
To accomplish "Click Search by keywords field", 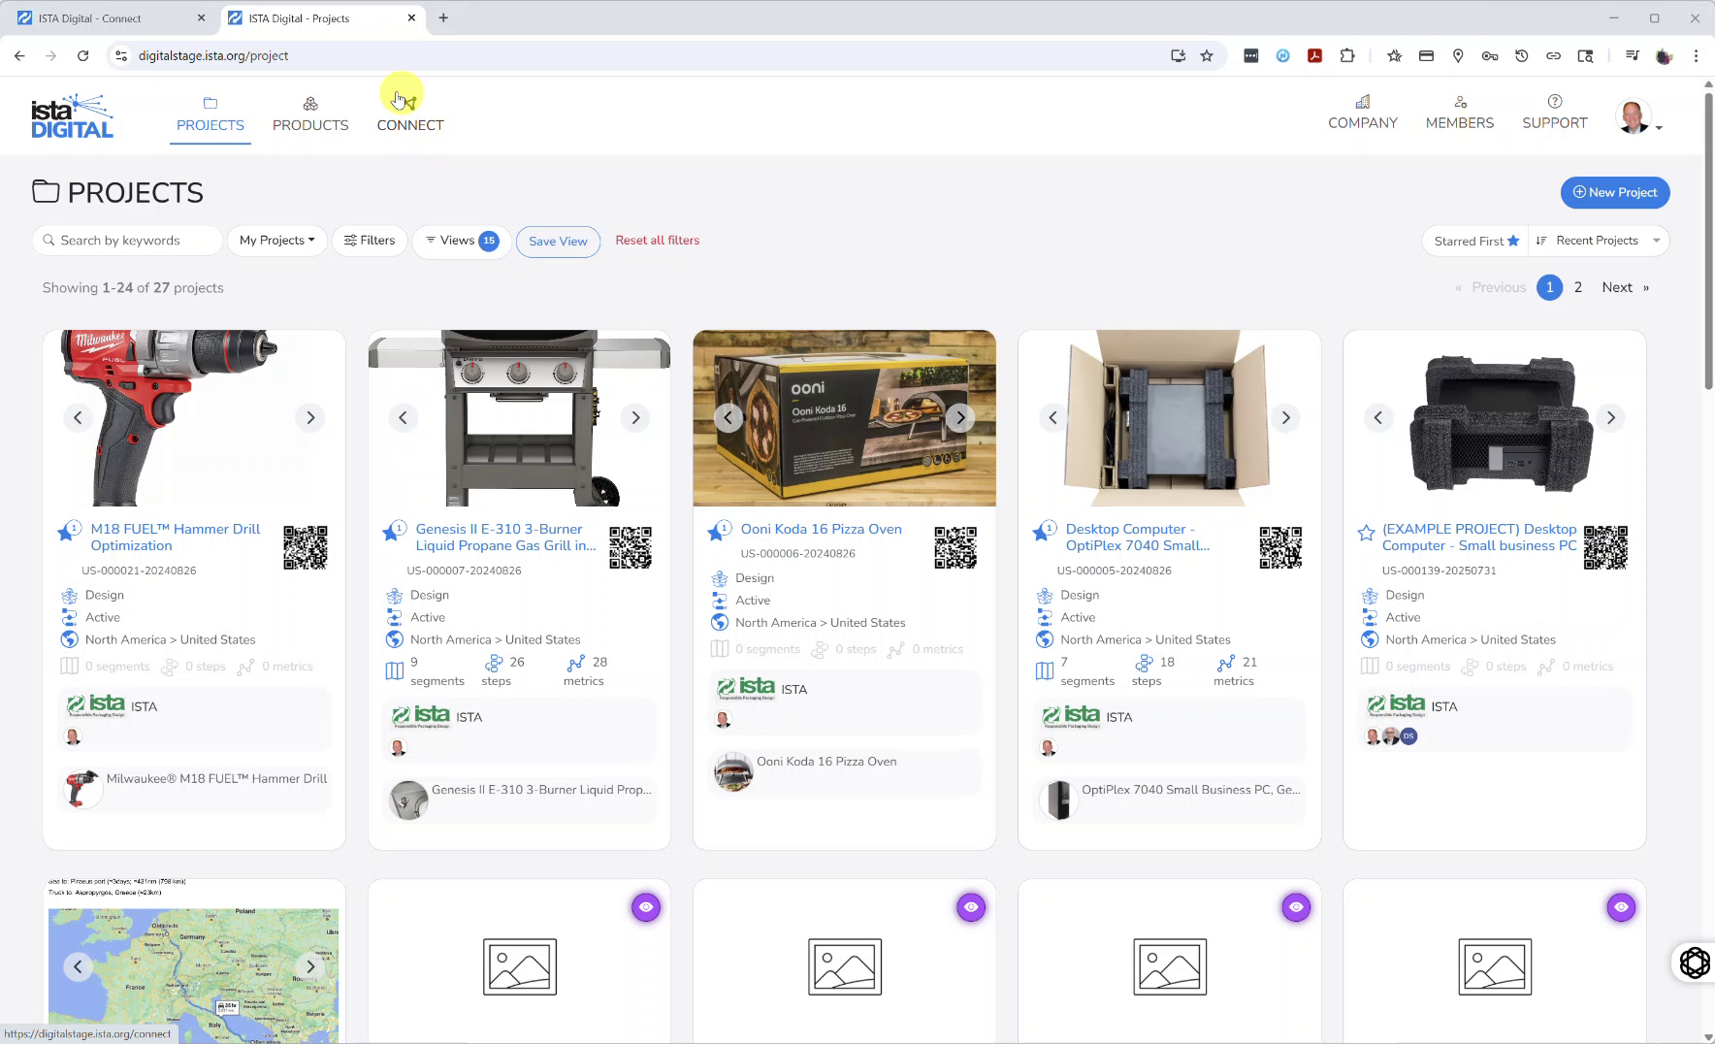I will pos(128,241).
